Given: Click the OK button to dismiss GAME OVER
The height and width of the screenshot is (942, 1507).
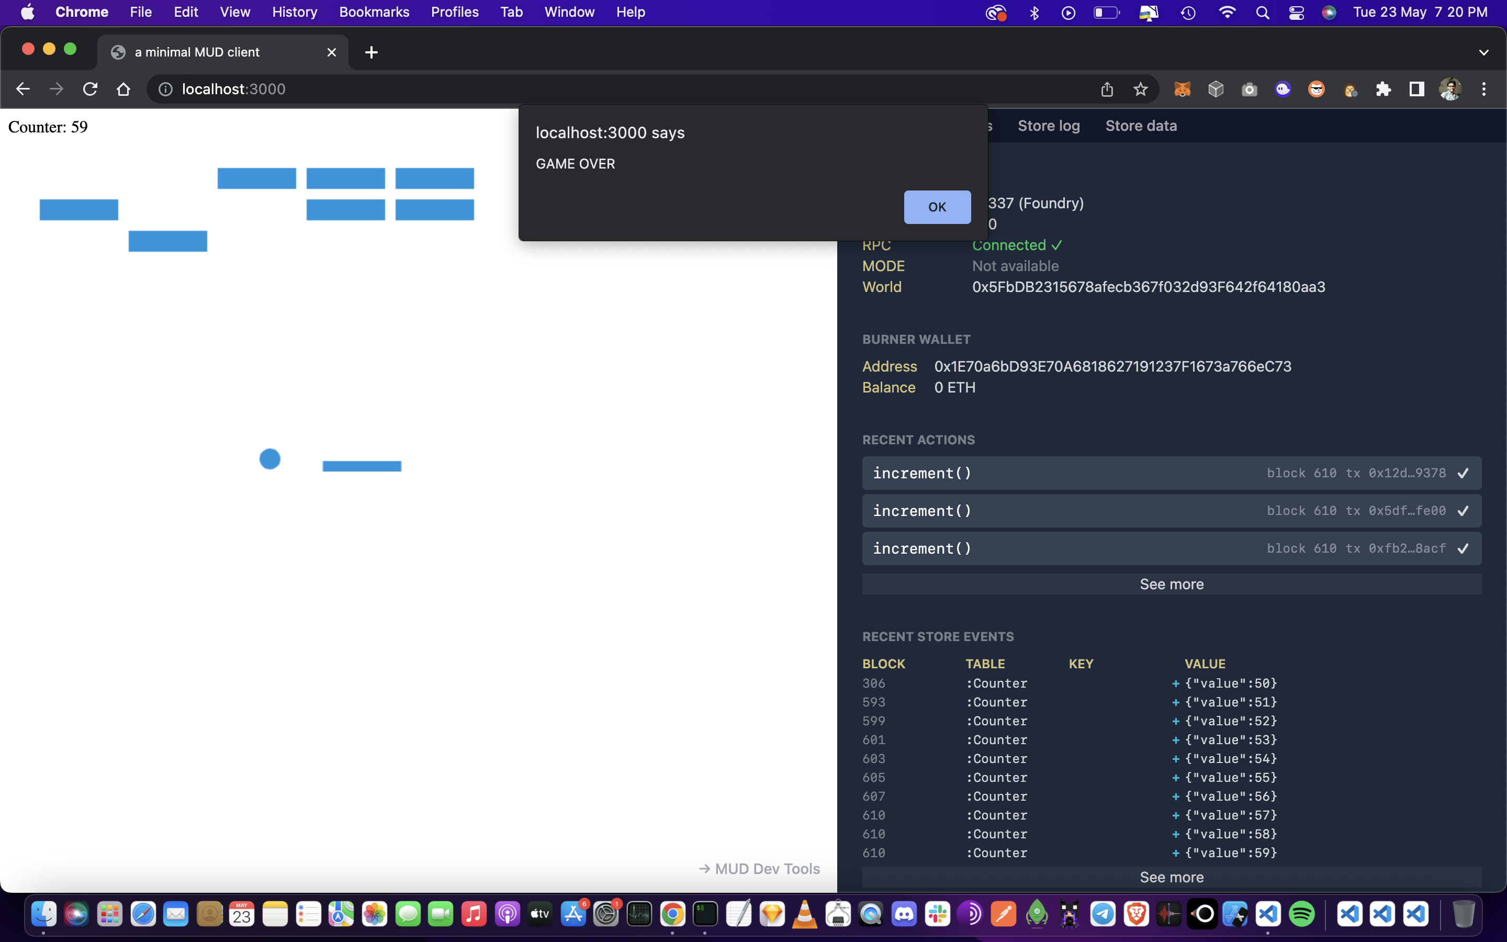Looking at the screenshot, I should point(937,206).
